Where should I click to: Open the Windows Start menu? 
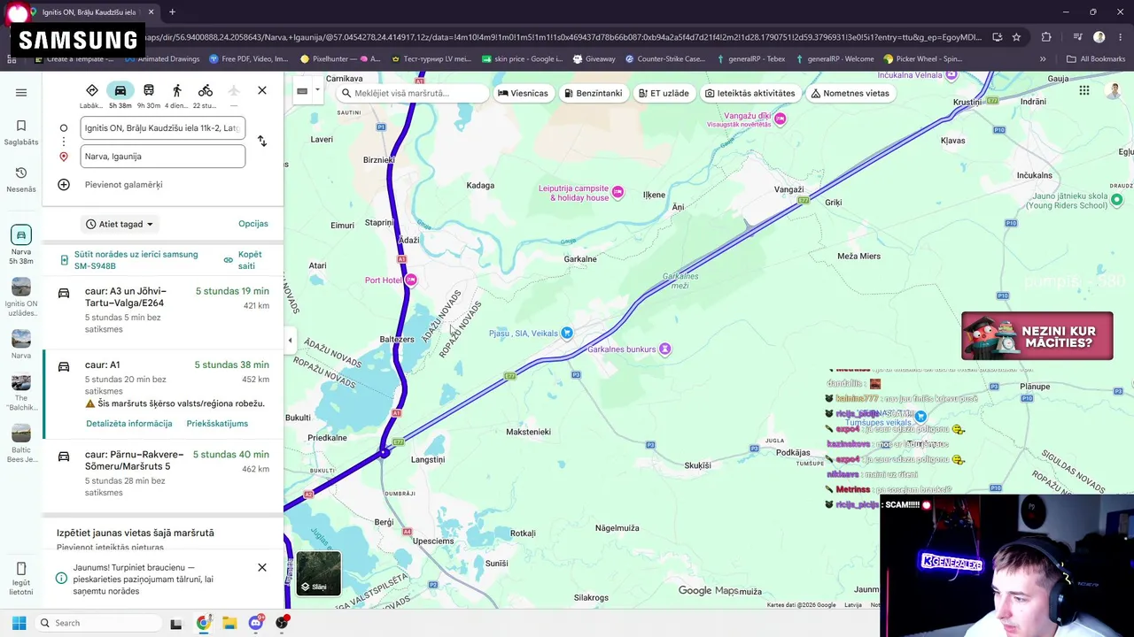click(19, 623)
